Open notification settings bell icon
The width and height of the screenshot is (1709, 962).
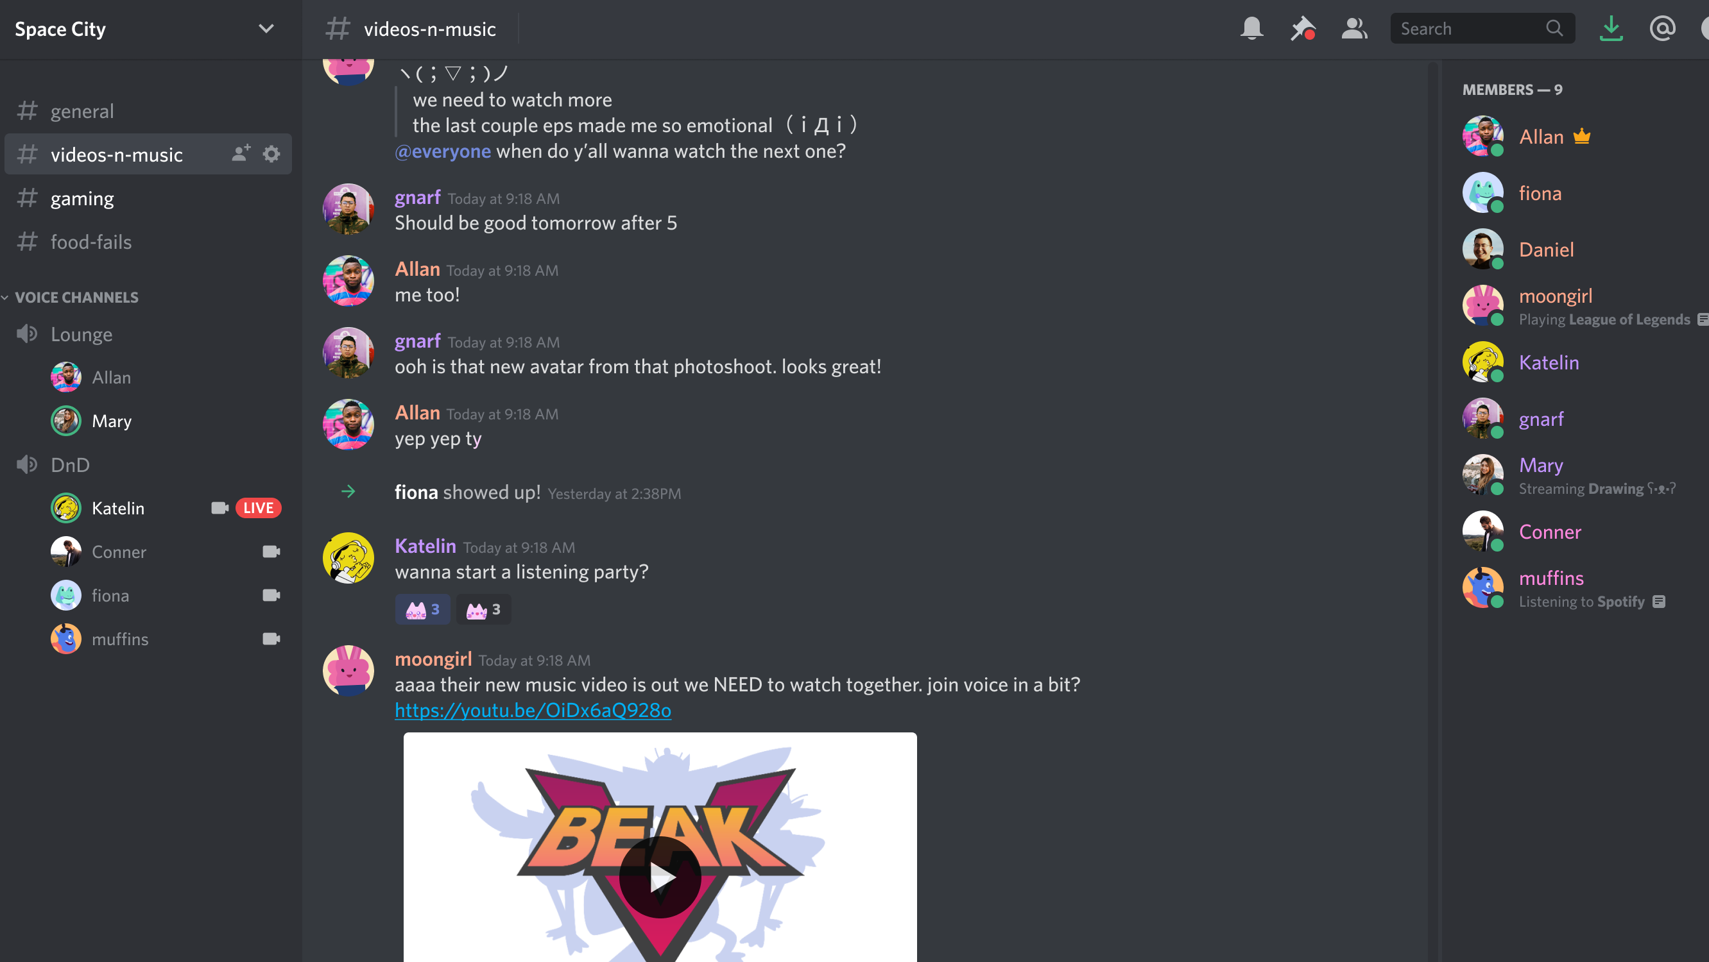pos(1251,28)
